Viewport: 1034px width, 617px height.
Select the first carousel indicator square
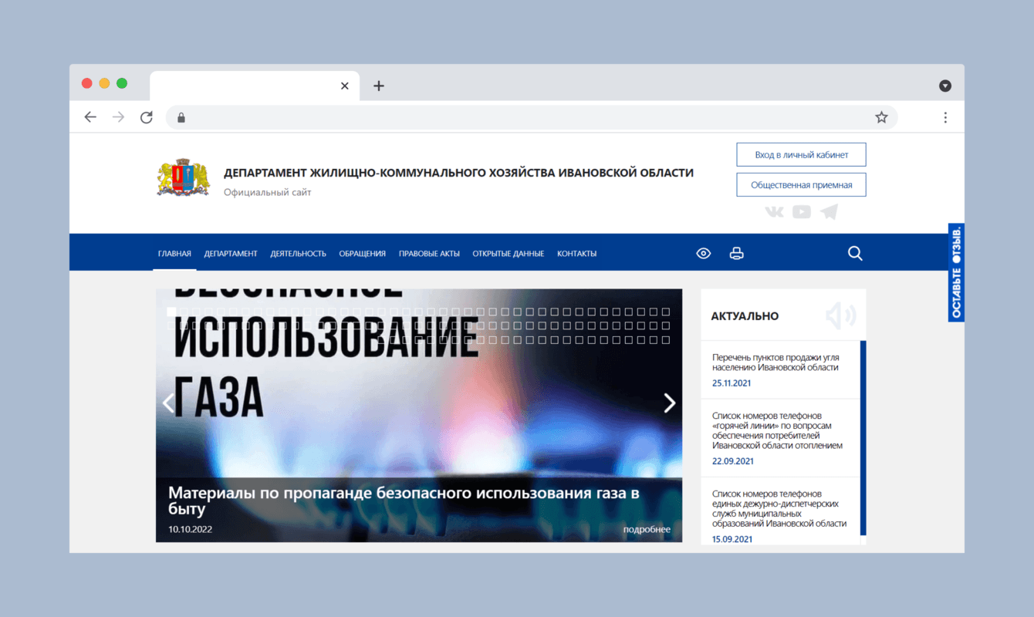[x=171, y=312]
